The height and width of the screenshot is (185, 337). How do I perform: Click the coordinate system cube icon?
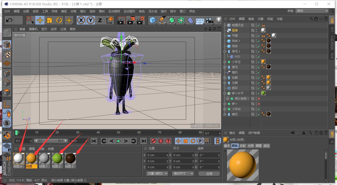pyautogui.click(x=110, y=20)
